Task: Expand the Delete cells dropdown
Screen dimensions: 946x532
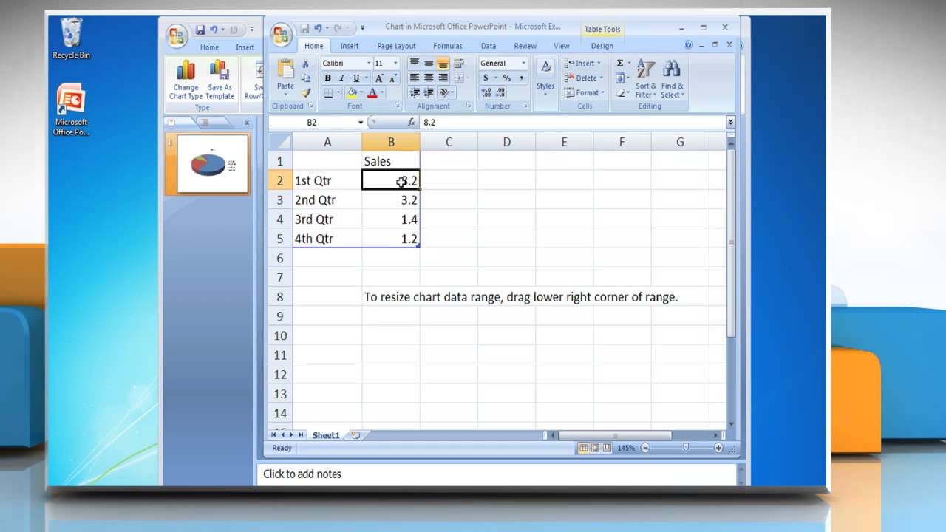Action: click(x=601, y=78)
